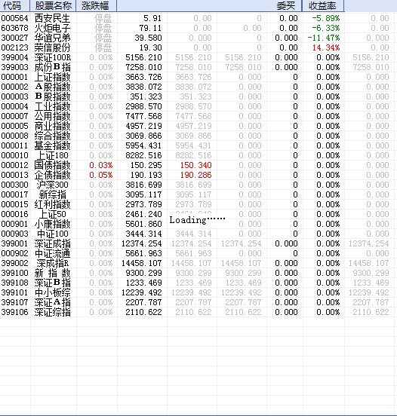397x416 pixels.
Task: Click the 停盘 status for 荣信股份
Action: pyautogui.click(x=103, y=47)
